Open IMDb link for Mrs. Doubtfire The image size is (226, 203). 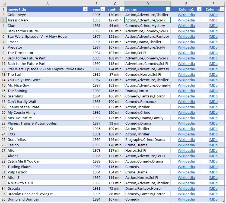(x=213, y=118)
